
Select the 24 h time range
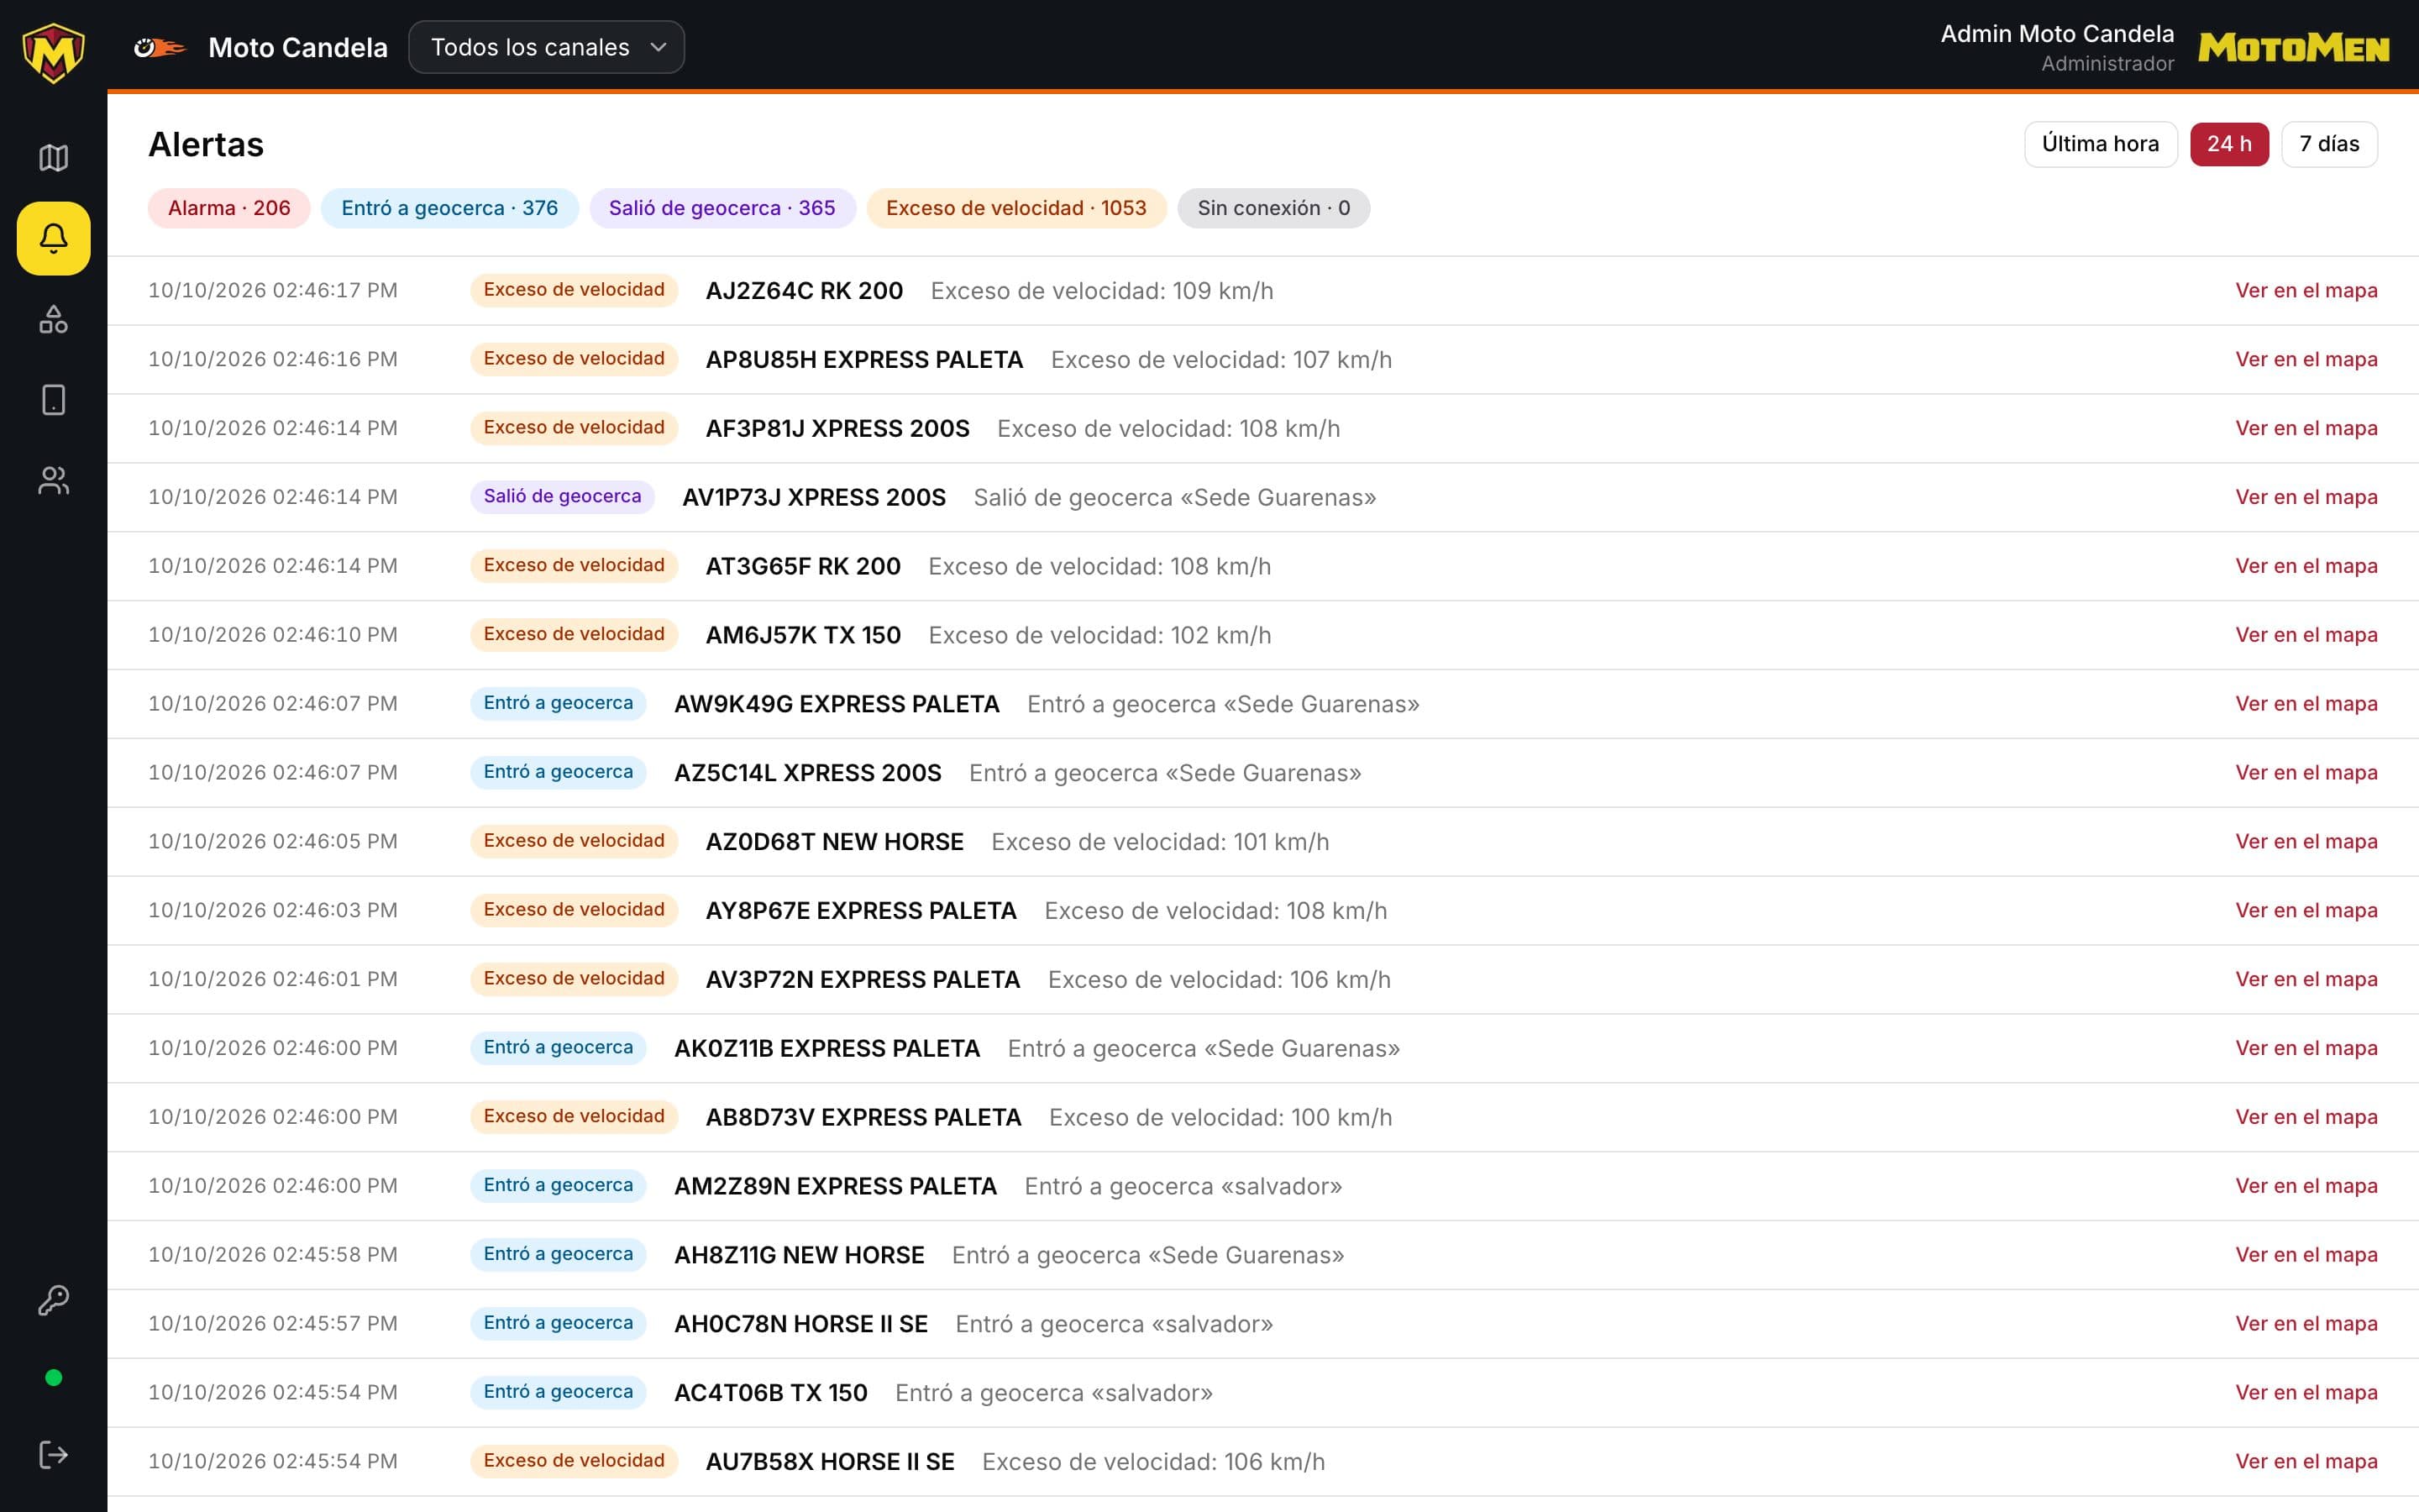click(2229, 144)
